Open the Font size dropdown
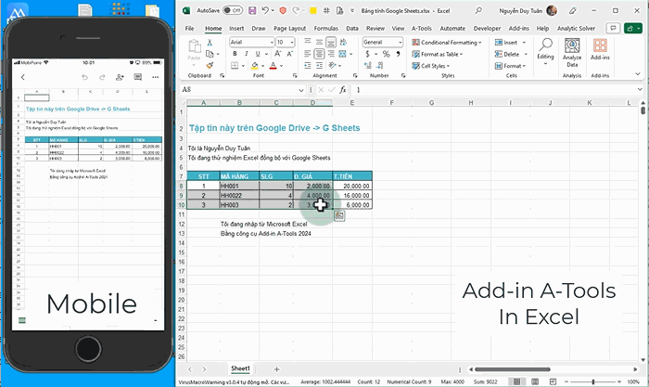Image resolution: width=649 pixels, height=387 pixels. coord(292,43)
